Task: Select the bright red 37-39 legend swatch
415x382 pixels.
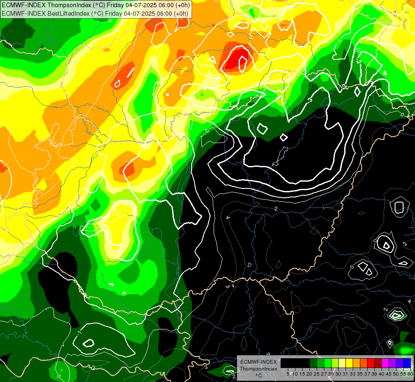Action: (371, 363)
